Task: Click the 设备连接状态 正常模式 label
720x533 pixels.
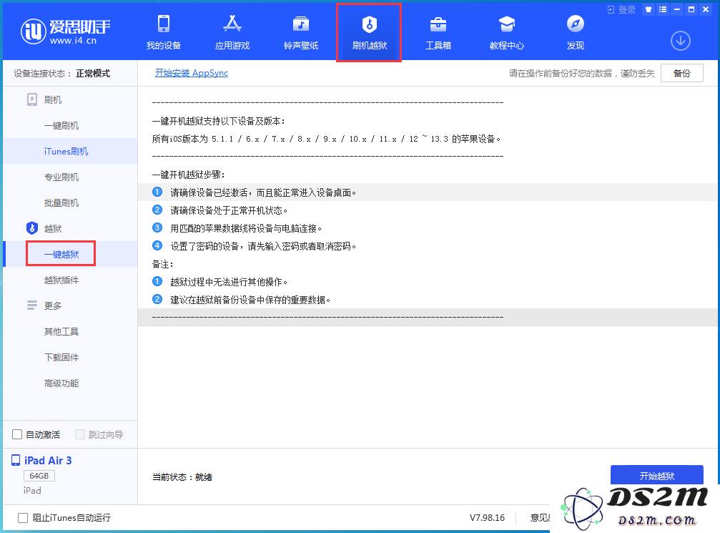Action: click(62, 73)
